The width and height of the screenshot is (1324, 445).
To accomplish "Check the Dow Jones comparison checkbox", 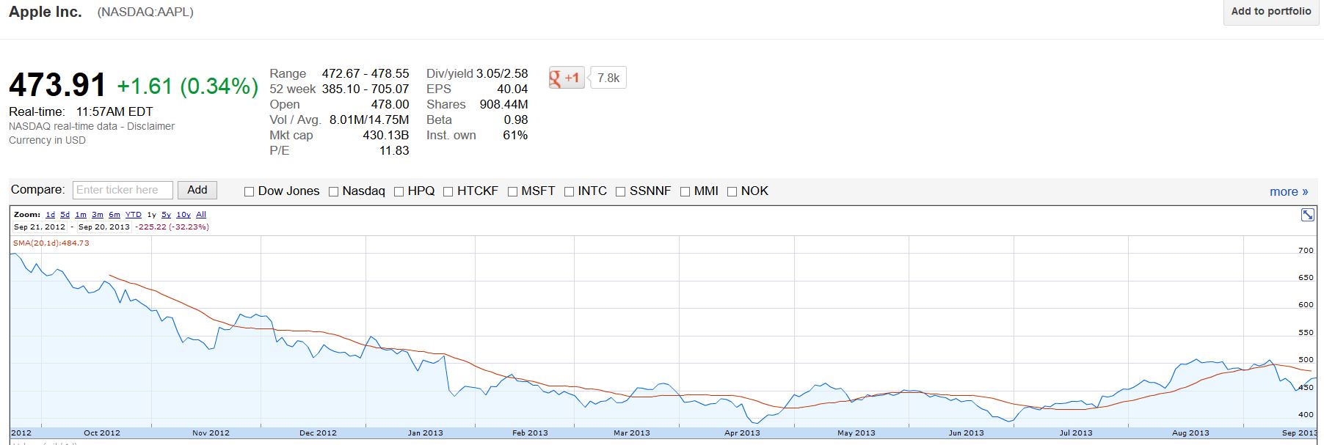I will (249, 191).
